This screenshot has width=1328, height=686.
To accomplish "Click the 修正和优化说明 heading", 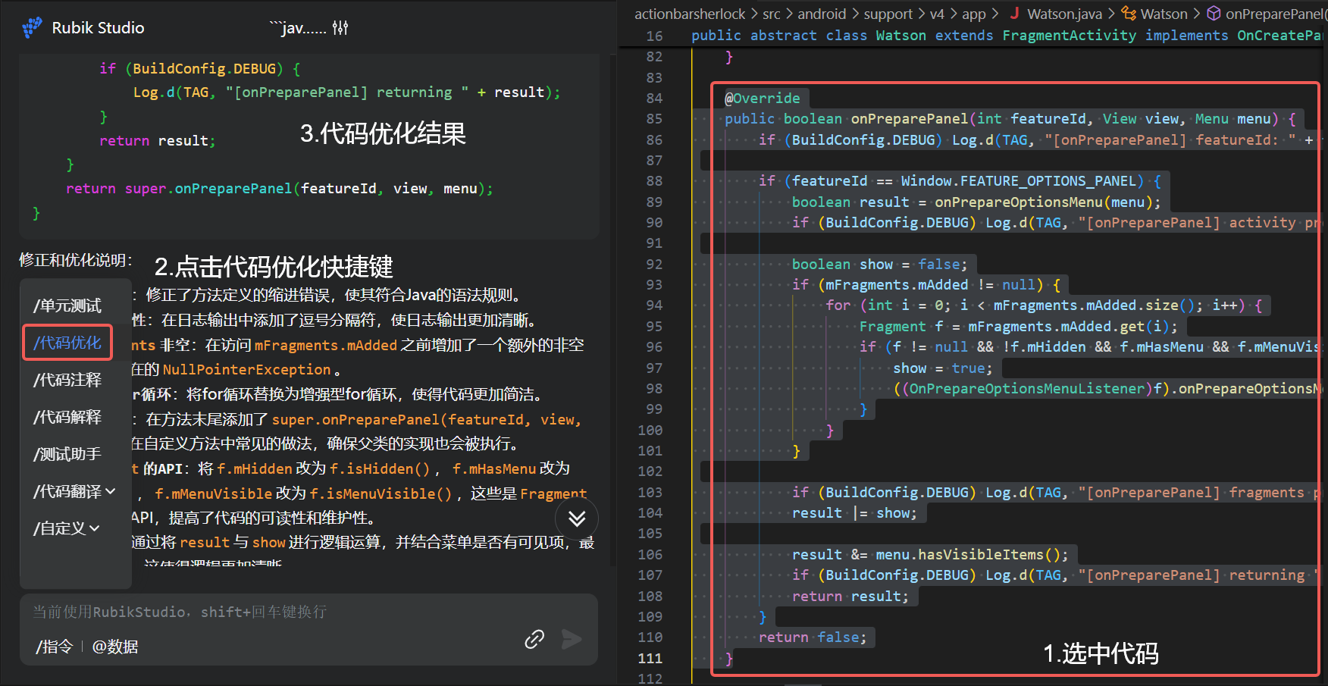I will [x=76, y=260].
